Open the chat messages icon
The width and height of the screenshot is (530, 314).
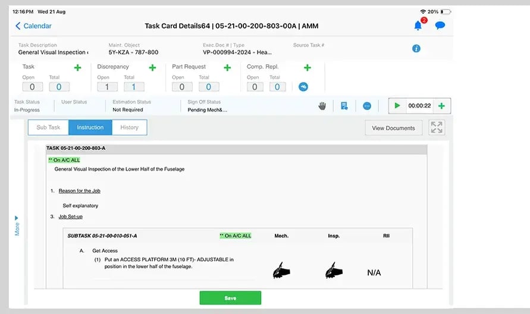[x=440, y=26]
